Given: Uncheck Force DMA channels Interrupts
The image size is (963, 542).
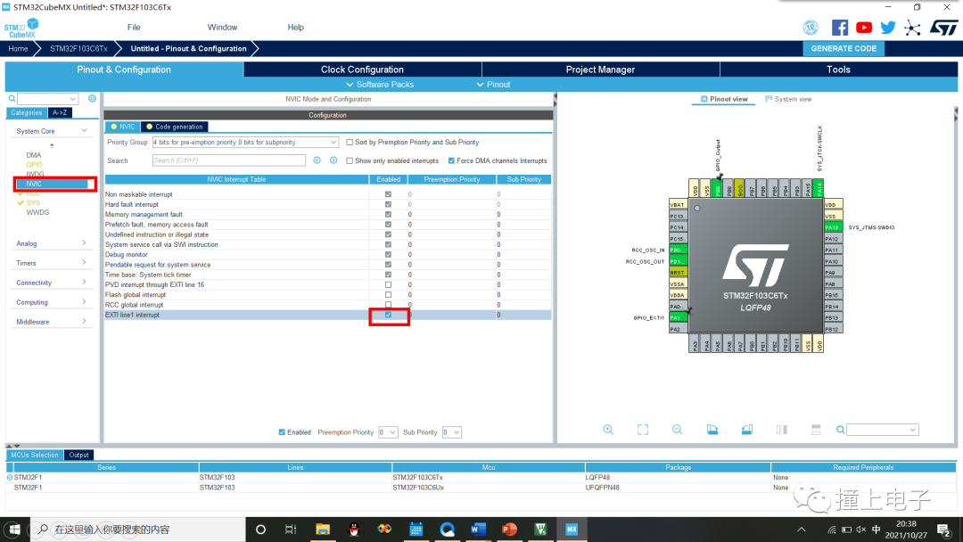Looking at the screenshot, I should [x=451, y=161].
